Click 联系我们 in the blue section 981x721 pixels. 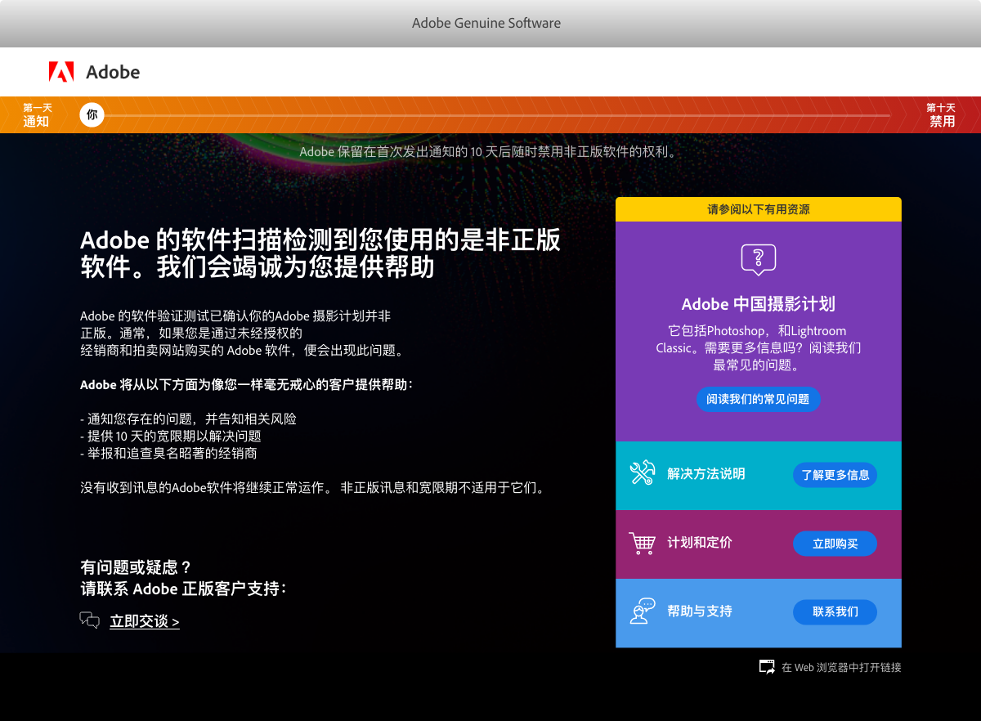tap(835, 611)
